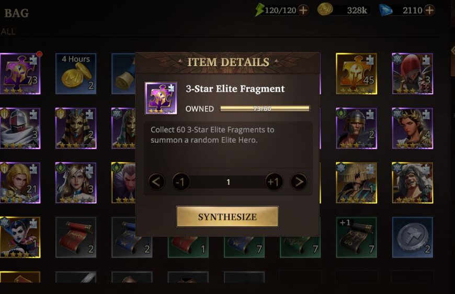Click the SYNTHESIZE button
Image resolution: width=455 pixels, height=294 pixels.
227,216
